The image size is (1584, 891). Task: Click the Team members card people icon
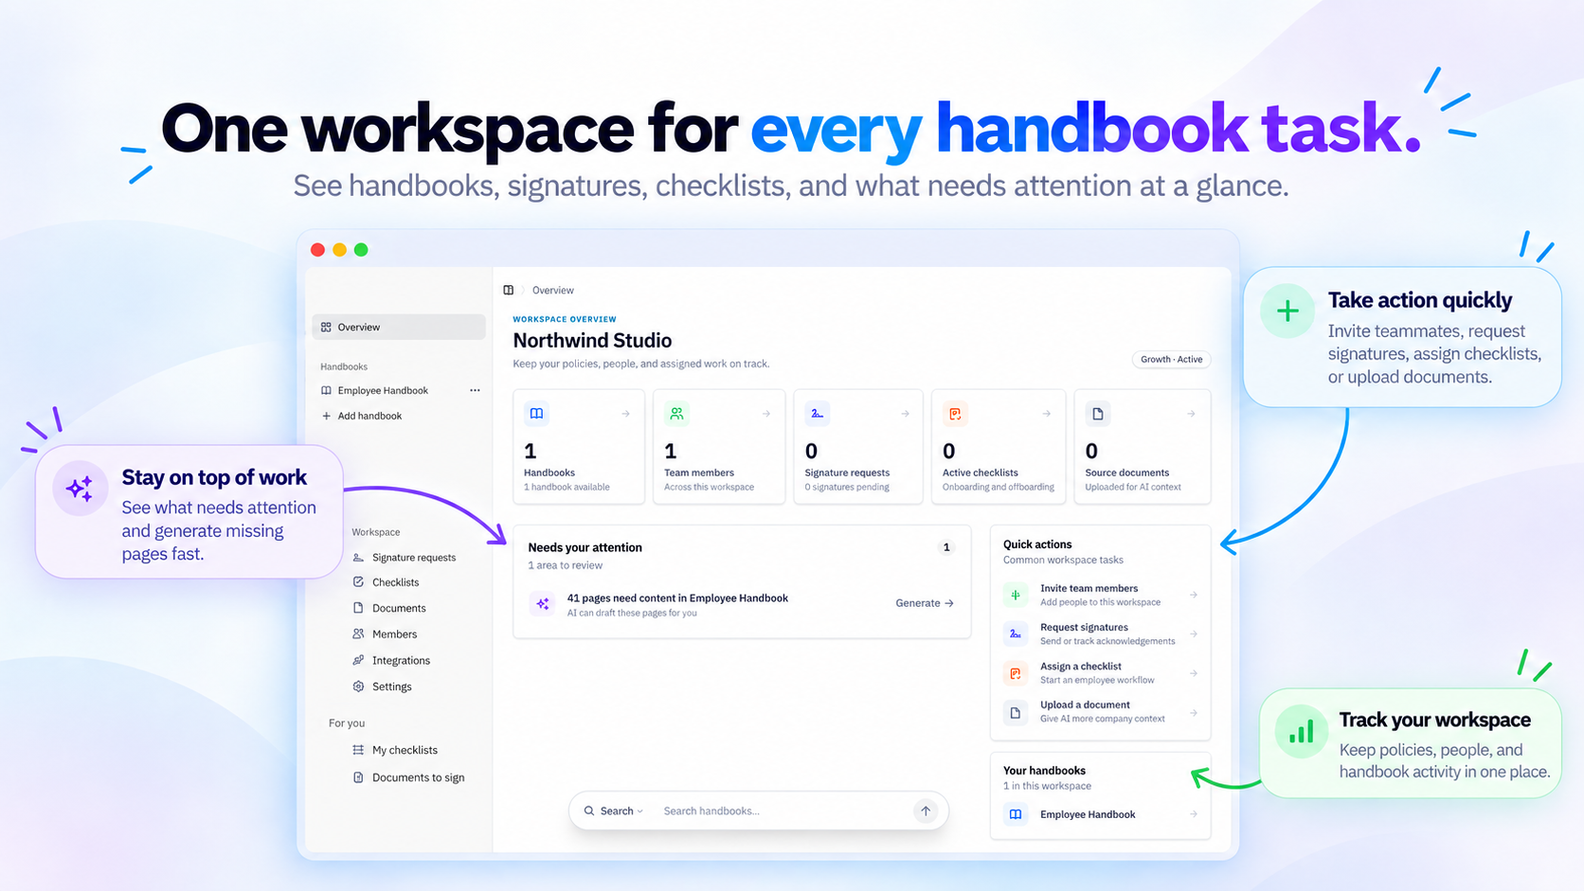coord(676,414)
